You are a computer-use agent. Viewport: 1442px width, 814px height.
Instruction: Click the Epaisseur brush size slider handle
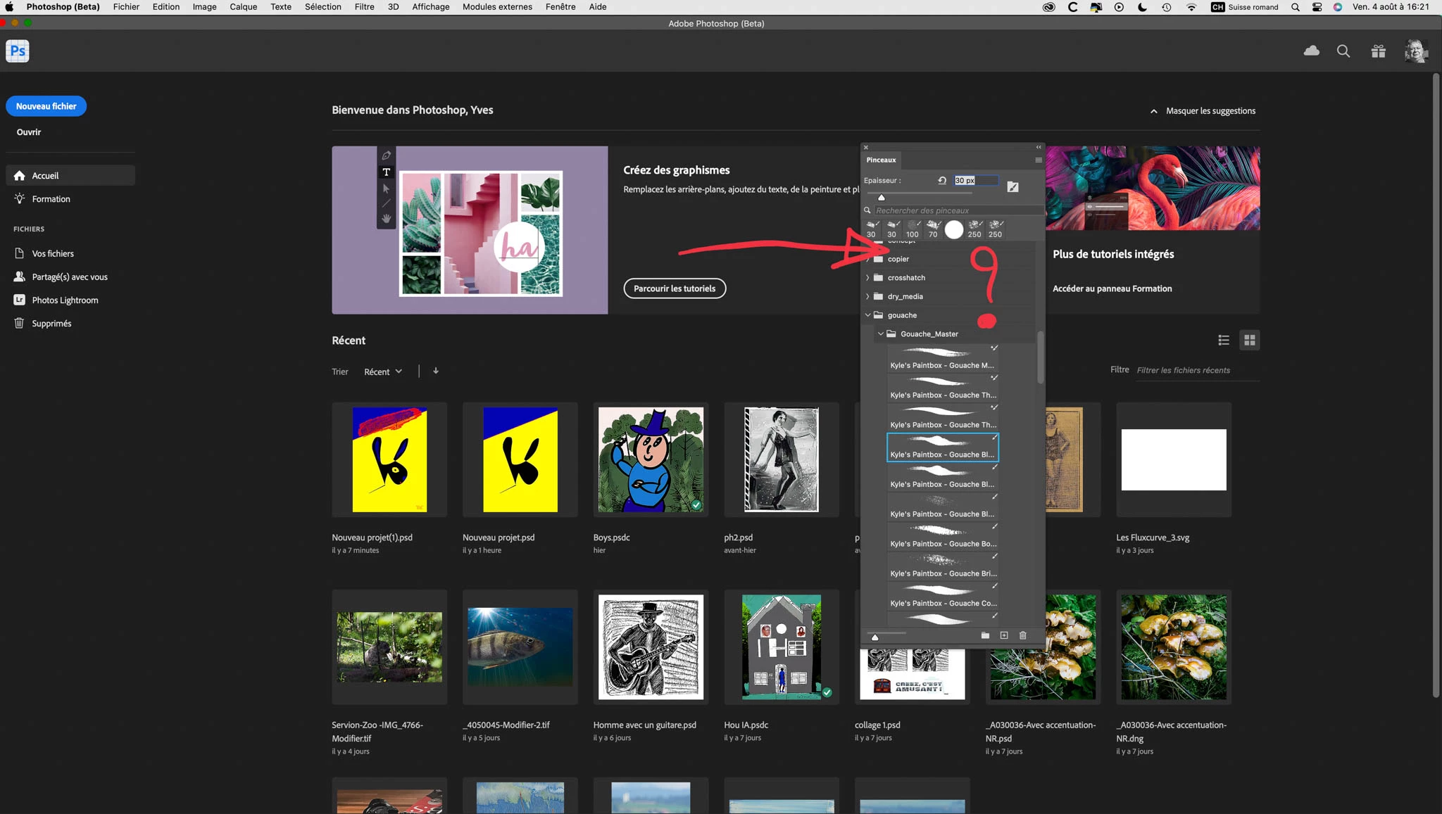pos(882,198)
